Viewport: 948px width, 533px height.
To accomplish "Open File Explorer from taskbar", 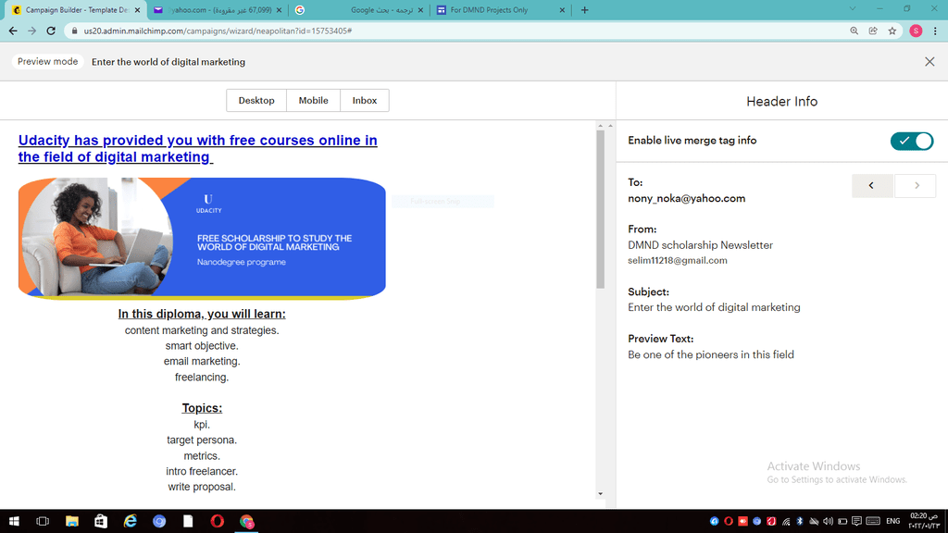I will [x=72, y=521].
